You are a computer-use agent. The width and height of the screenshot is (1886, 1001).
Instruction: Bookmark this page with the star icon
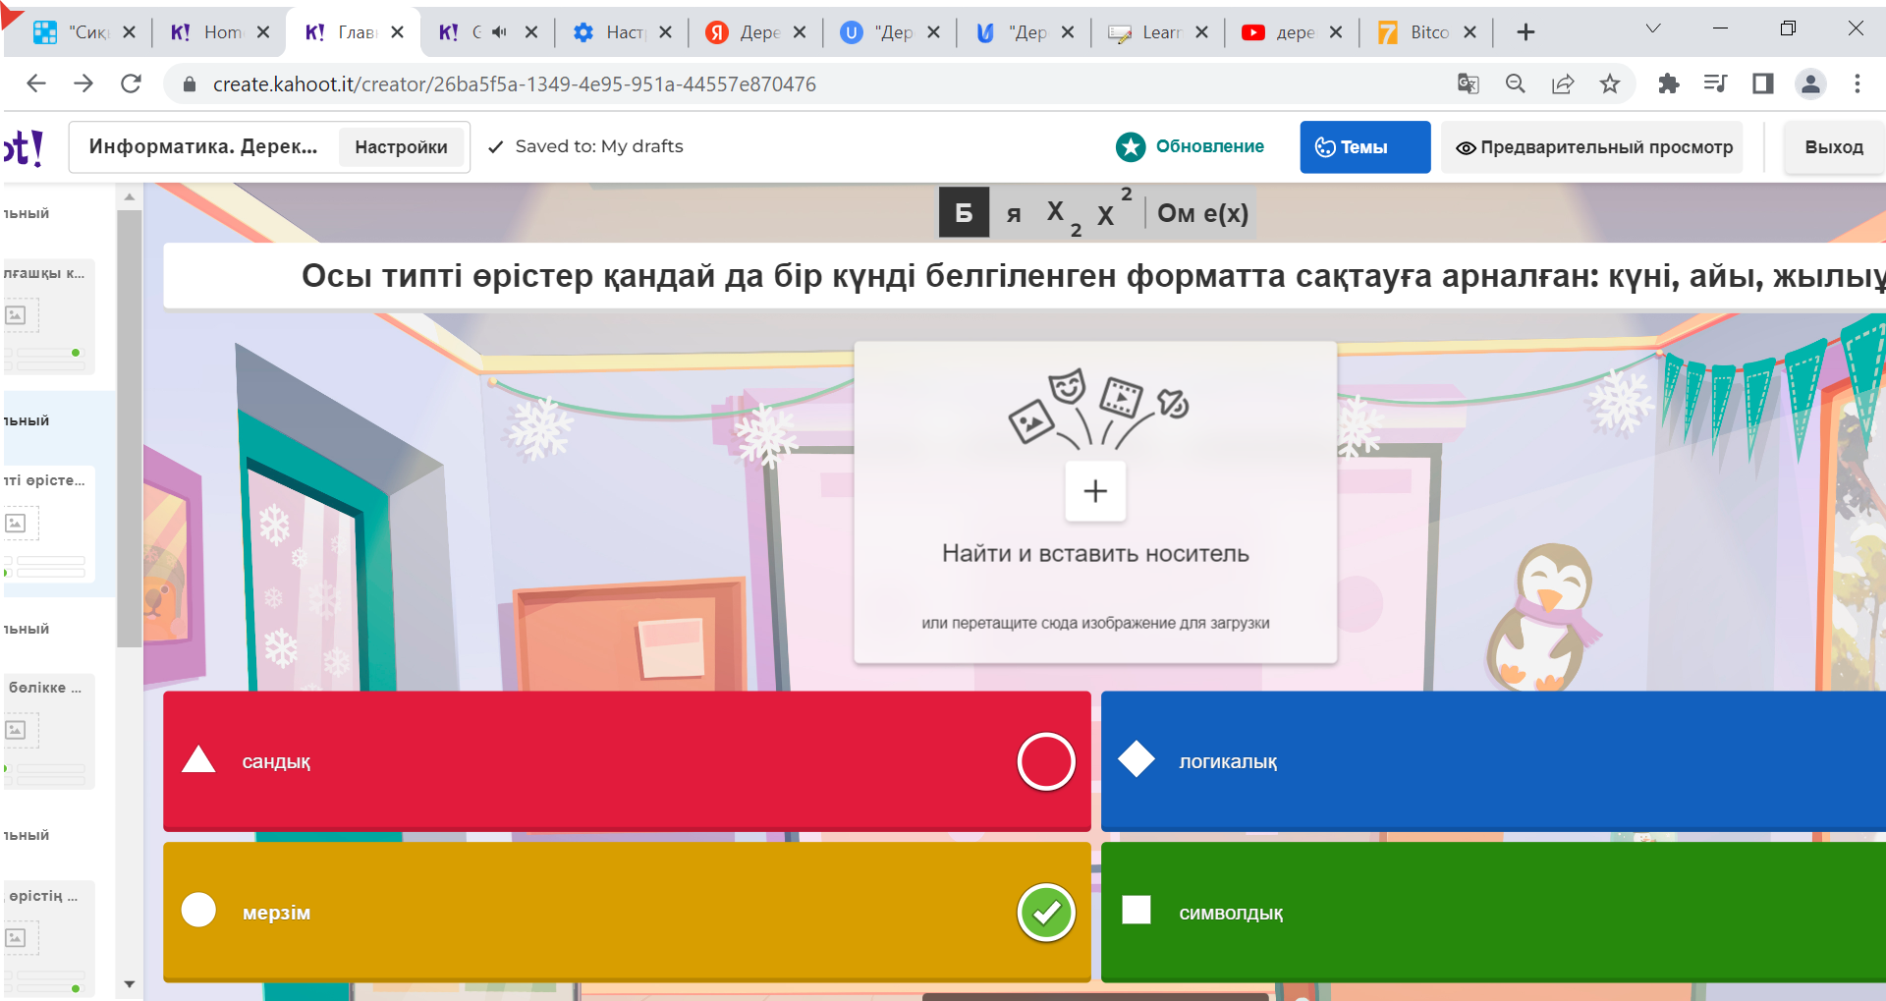point(1610,83)
